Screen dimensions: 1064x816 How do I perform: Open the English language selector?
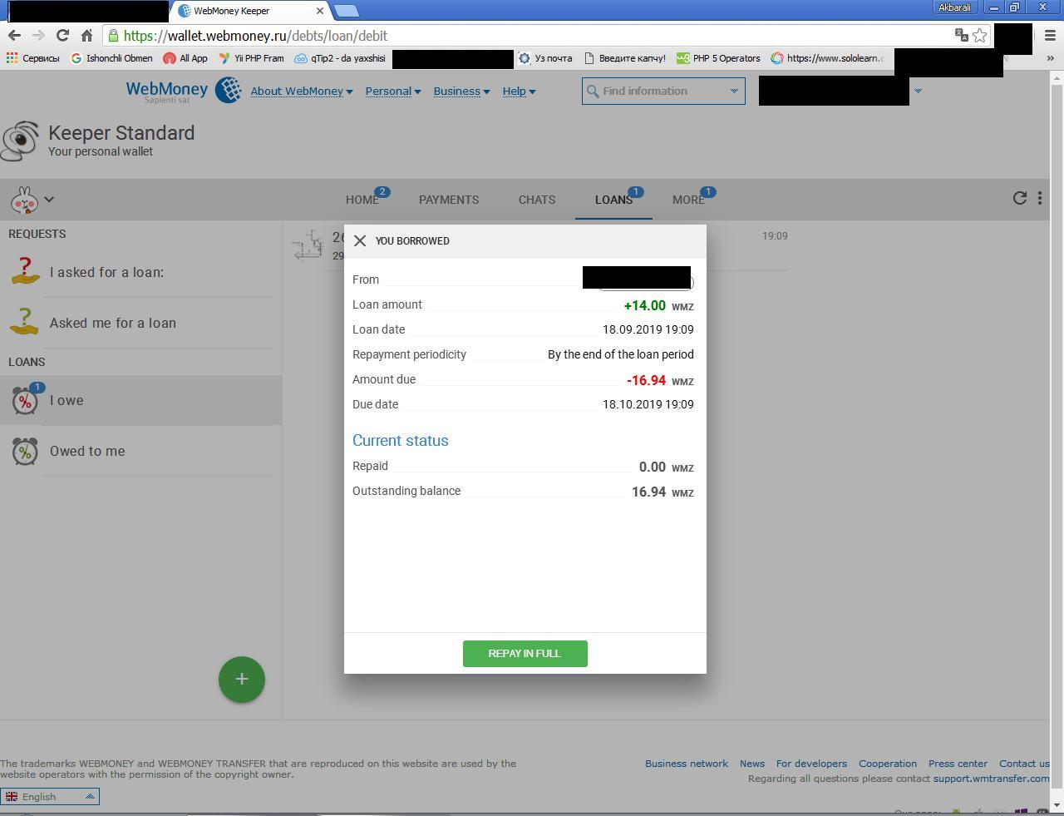pos(50,797)
